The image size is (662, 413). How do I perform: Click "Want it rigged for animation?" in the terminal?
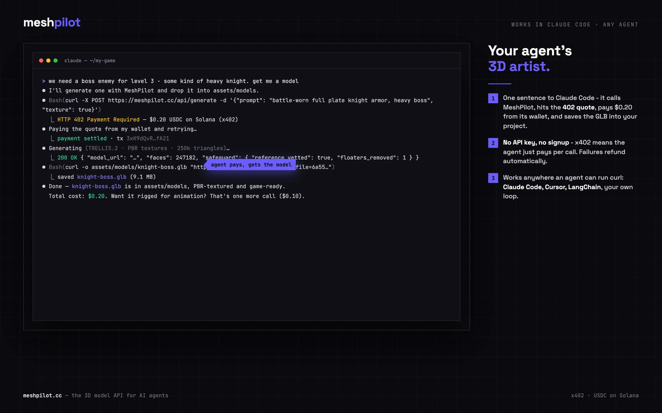159,196
